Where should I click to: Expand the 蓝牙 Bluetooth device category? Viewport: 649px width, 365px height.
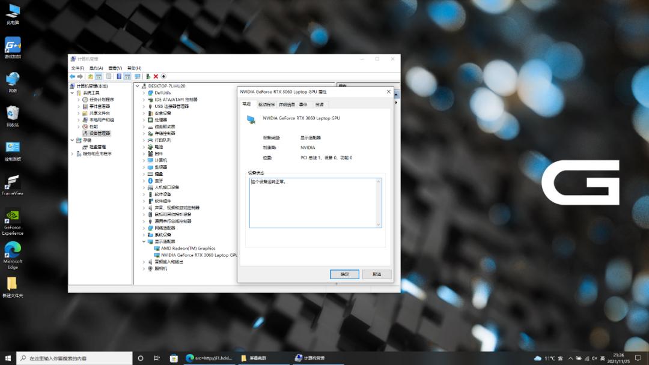click(144, 181)
